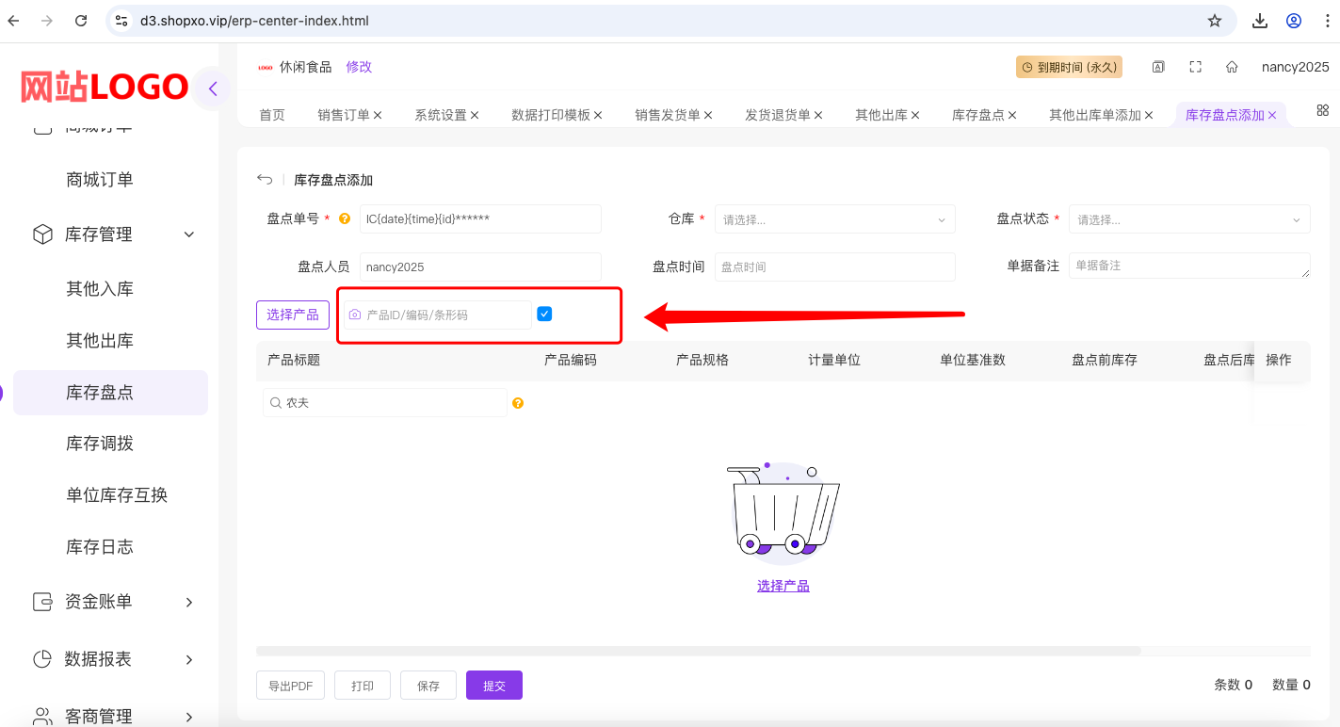Toggle the checkbox next to barcode input
The image size is (1340, 727).
pyautogui.click(x=544, y=314)
